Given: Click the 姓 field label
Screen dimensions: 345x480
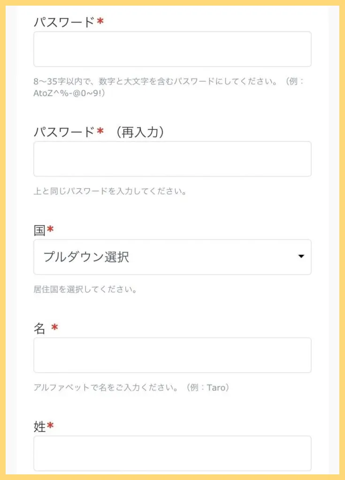Looking at the screenshot, I should point(39,427).
